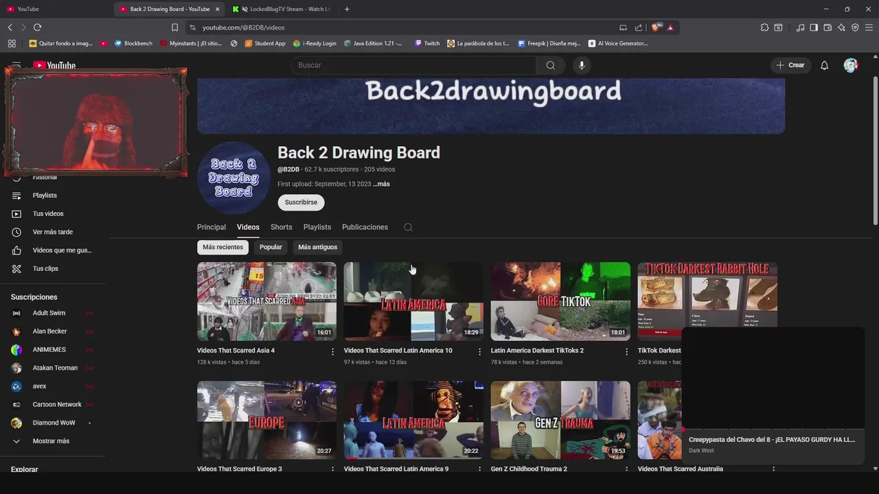Open the Ver más tarde clock entry
879x494 pixels.
tap(52, 232)
